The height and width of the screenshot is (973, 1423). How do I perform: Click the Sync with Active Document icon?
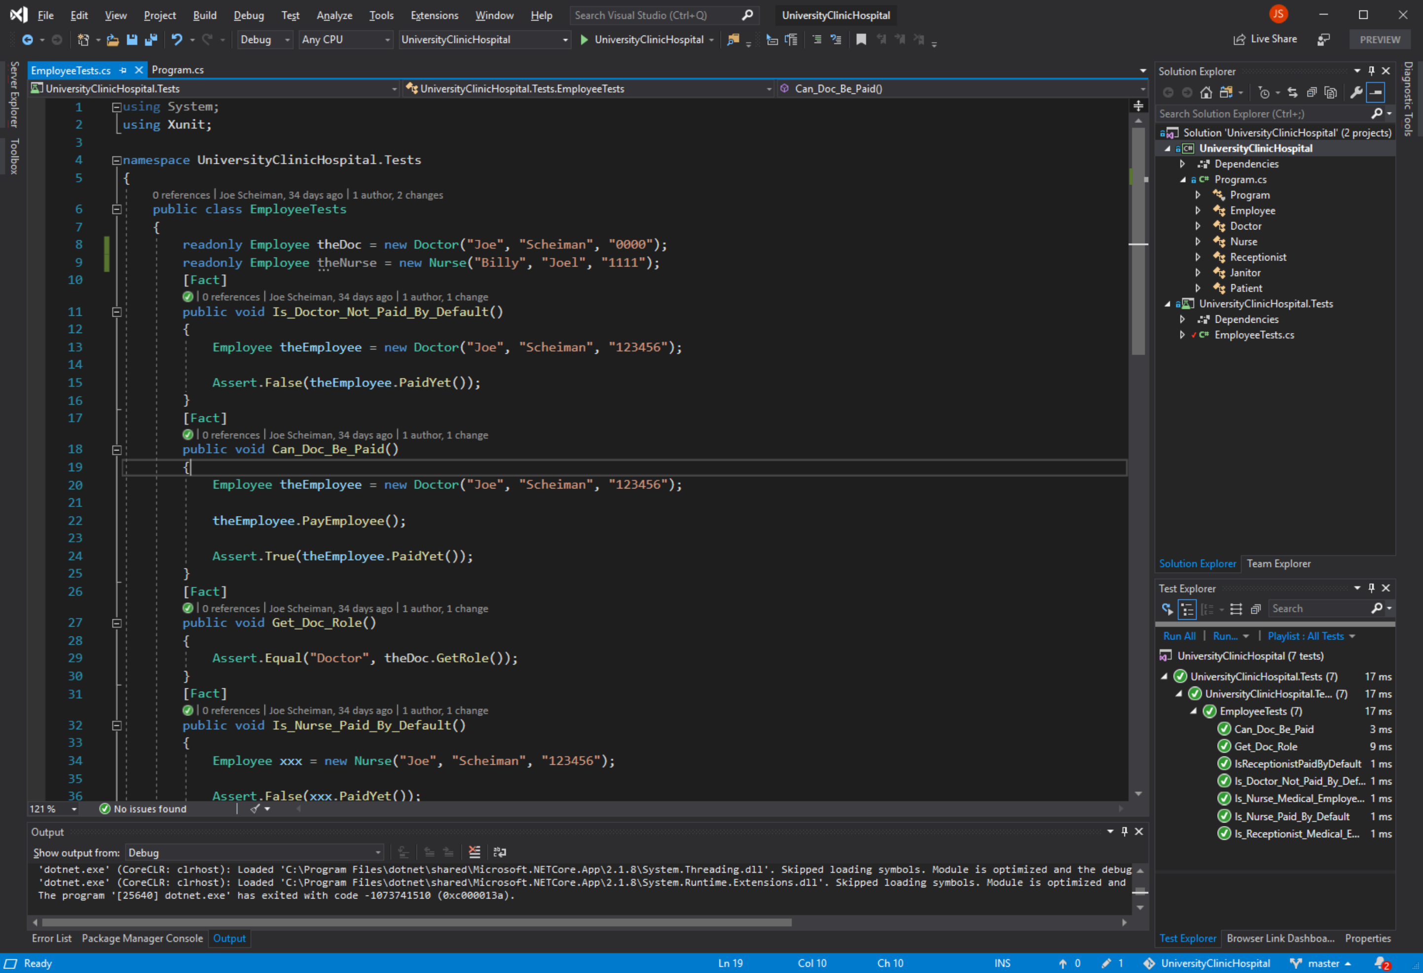(x=1293, y=92)
